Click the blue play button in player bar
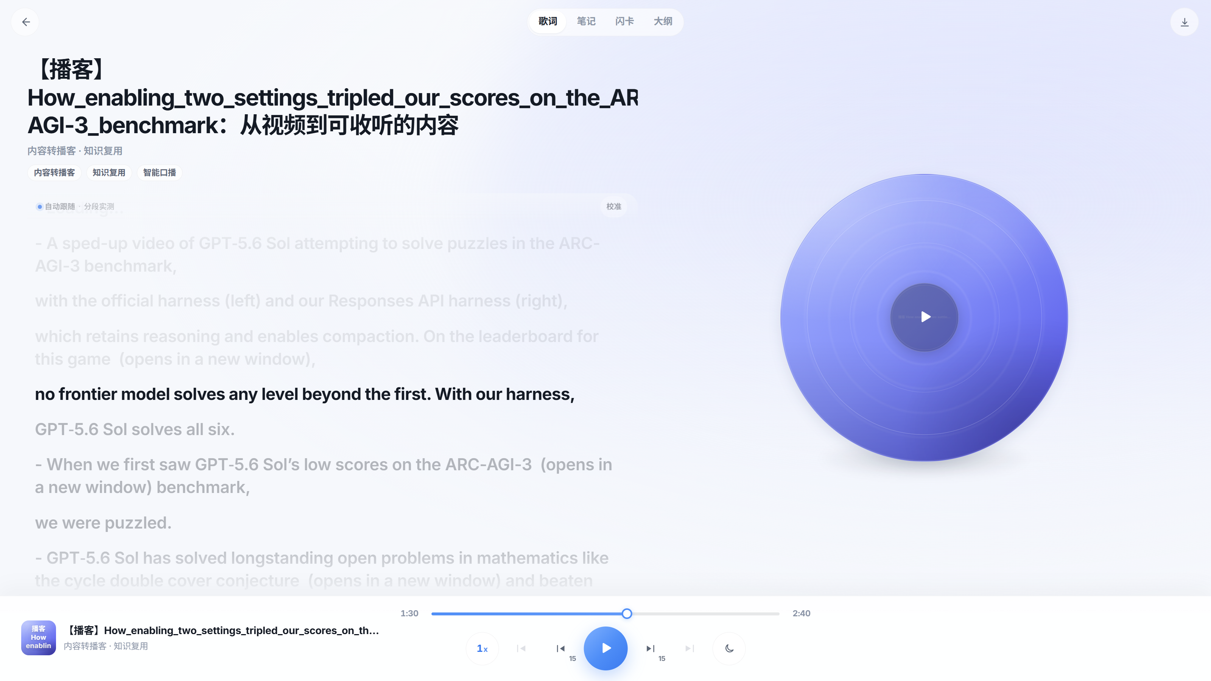Screen dimensions: 1211x681 605,648
